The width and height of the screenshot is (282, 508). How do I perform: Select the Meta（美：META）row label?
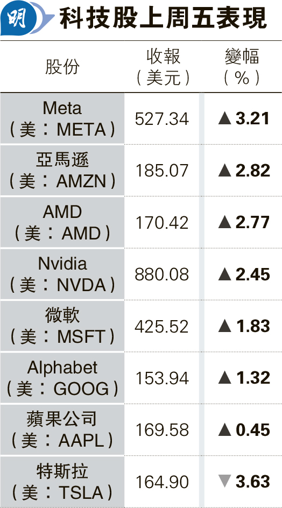click(62, 118)
